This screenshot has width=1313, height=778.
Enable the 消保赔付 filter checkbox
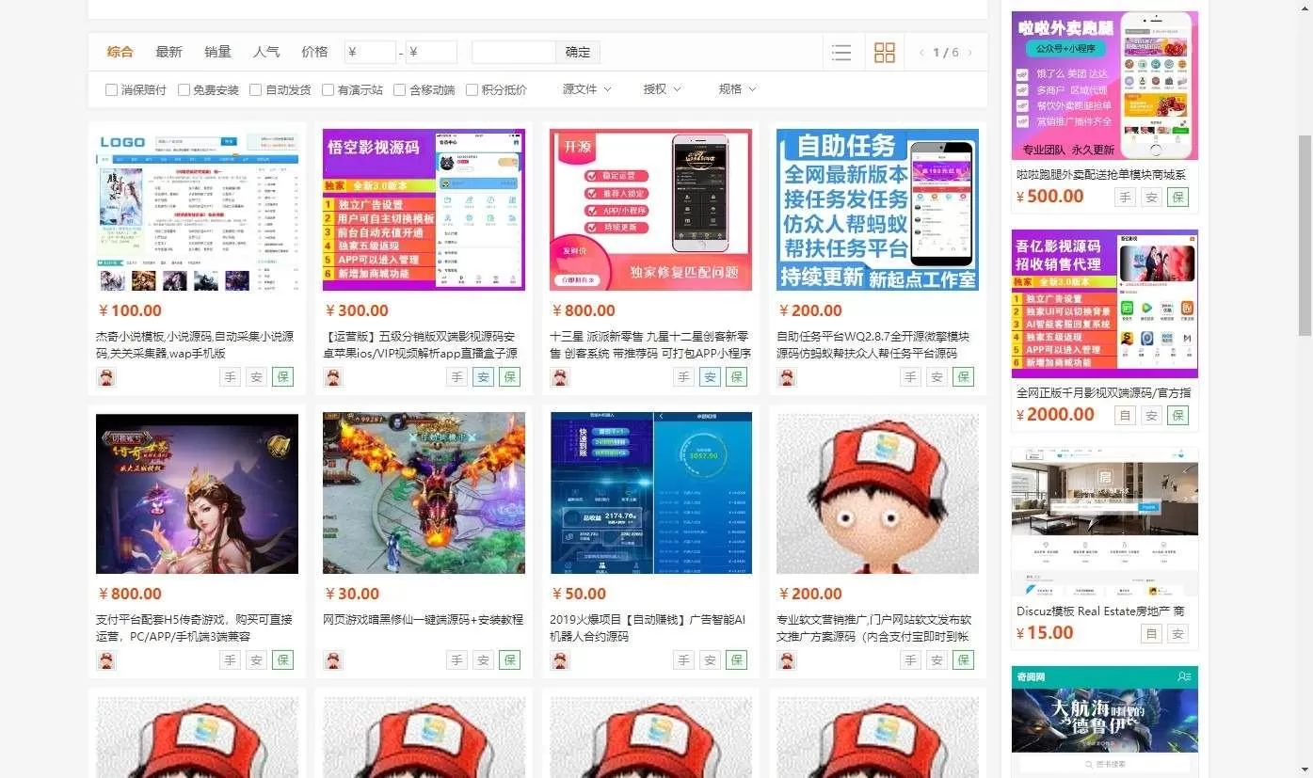[x=111, y=90]
